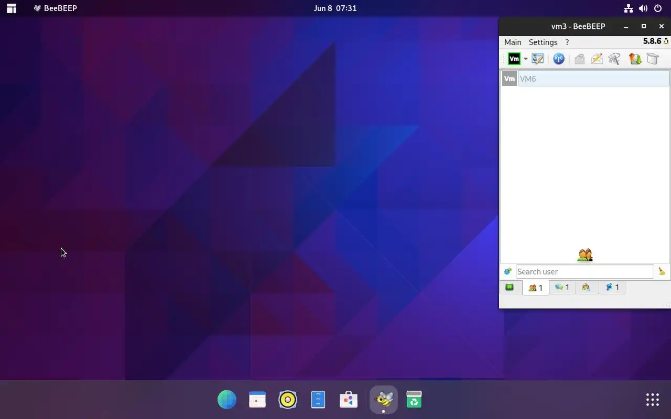Image resolution: width=671 pixels, height=419 pixels.
Task: Switch to the users tab showing 1
Action: 535,288
